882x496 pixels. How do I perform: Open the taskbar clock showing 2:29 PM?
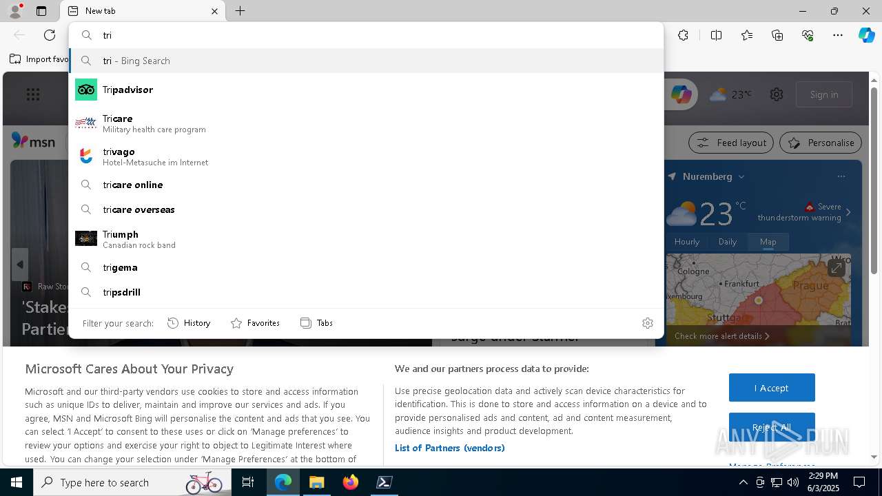[823, 482]
